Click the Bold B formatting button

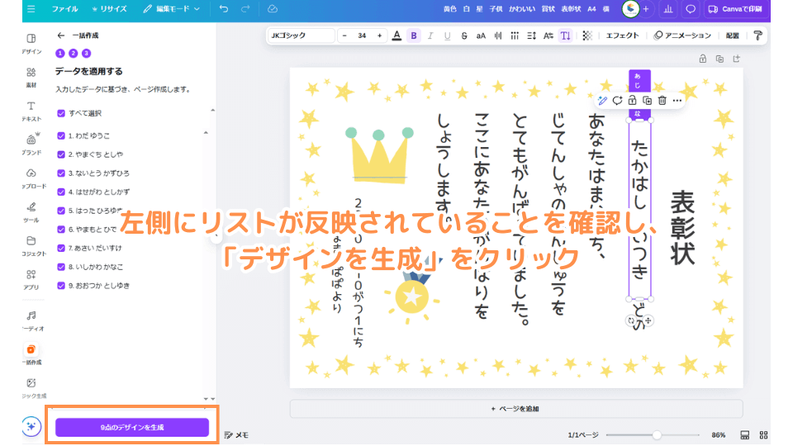(414, 36)
